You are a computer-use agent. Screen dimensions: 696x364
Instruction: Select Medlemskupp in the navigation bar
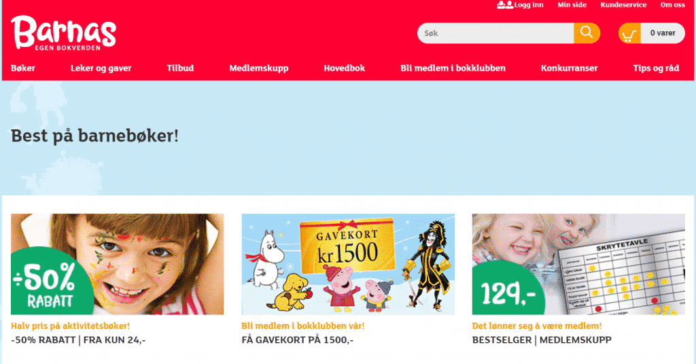click(259, 68)
